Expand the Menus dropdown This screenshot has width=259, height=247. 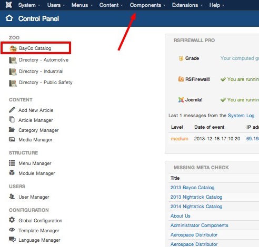click(82, 5)
